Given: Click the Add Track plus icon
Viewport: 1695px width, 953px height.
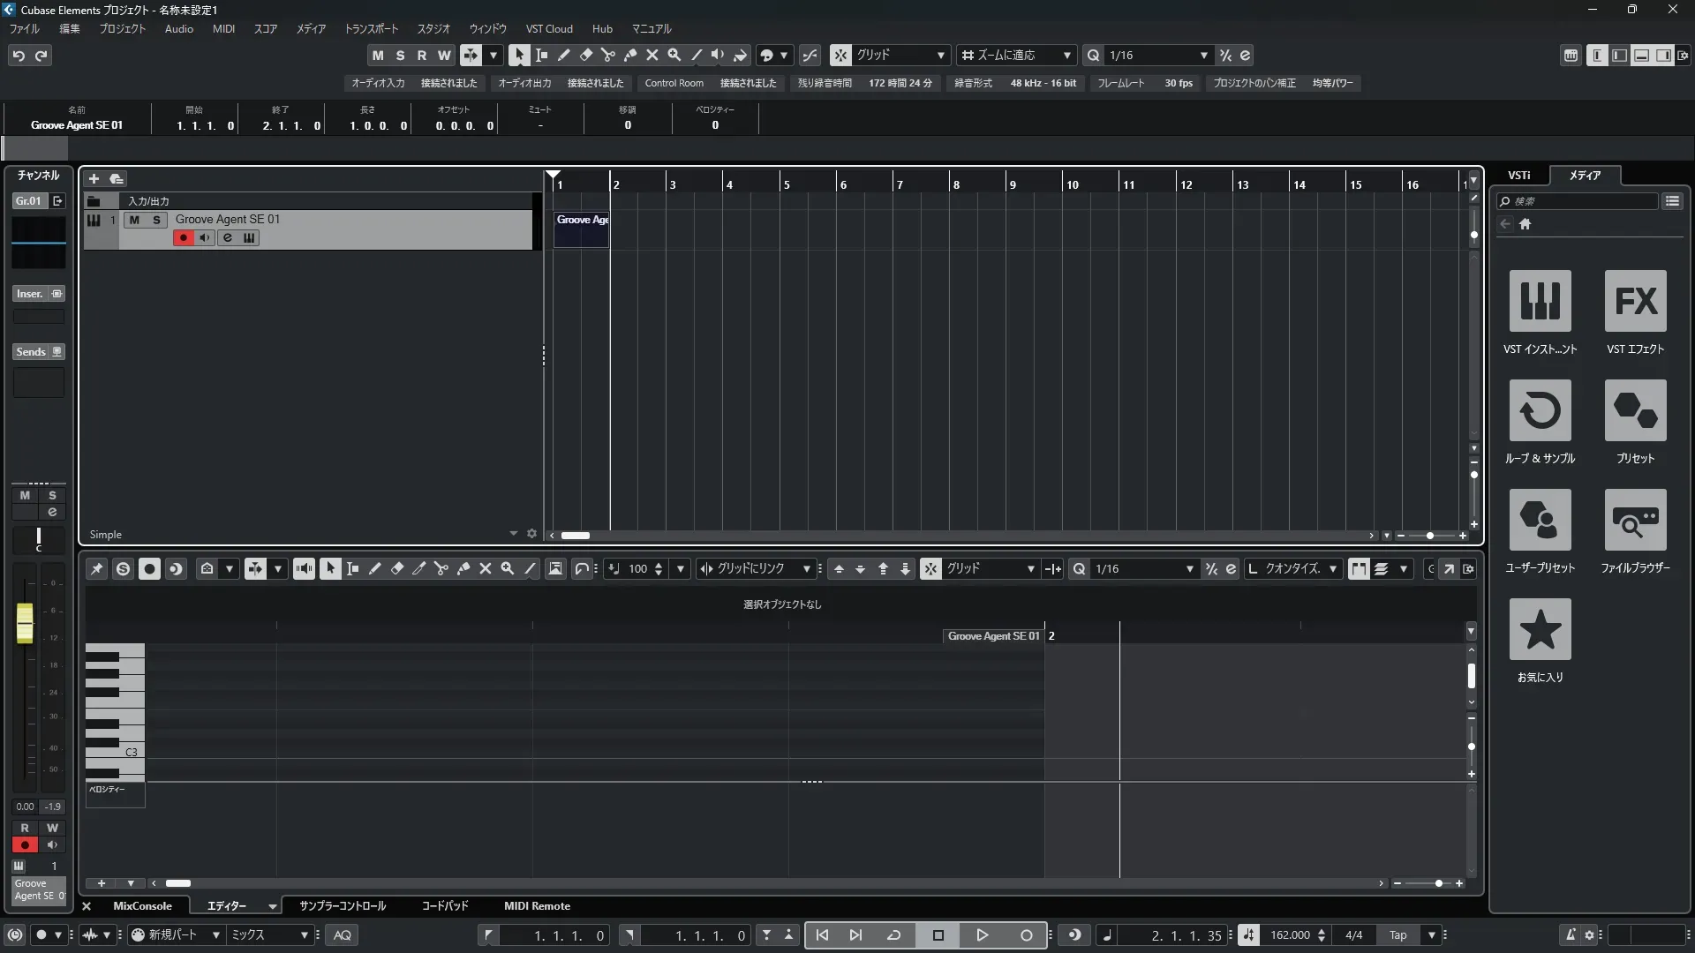Looking at the screenshot, I should point(94,178).
